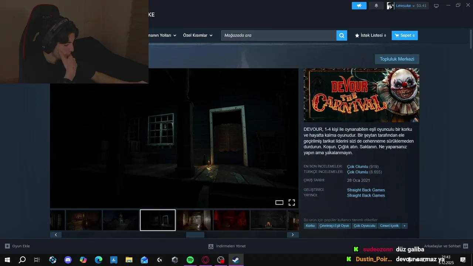Enter fullscreen on the screenshot viewer
The height and width of the screenshot is (266, 473).
click(292, 202)
